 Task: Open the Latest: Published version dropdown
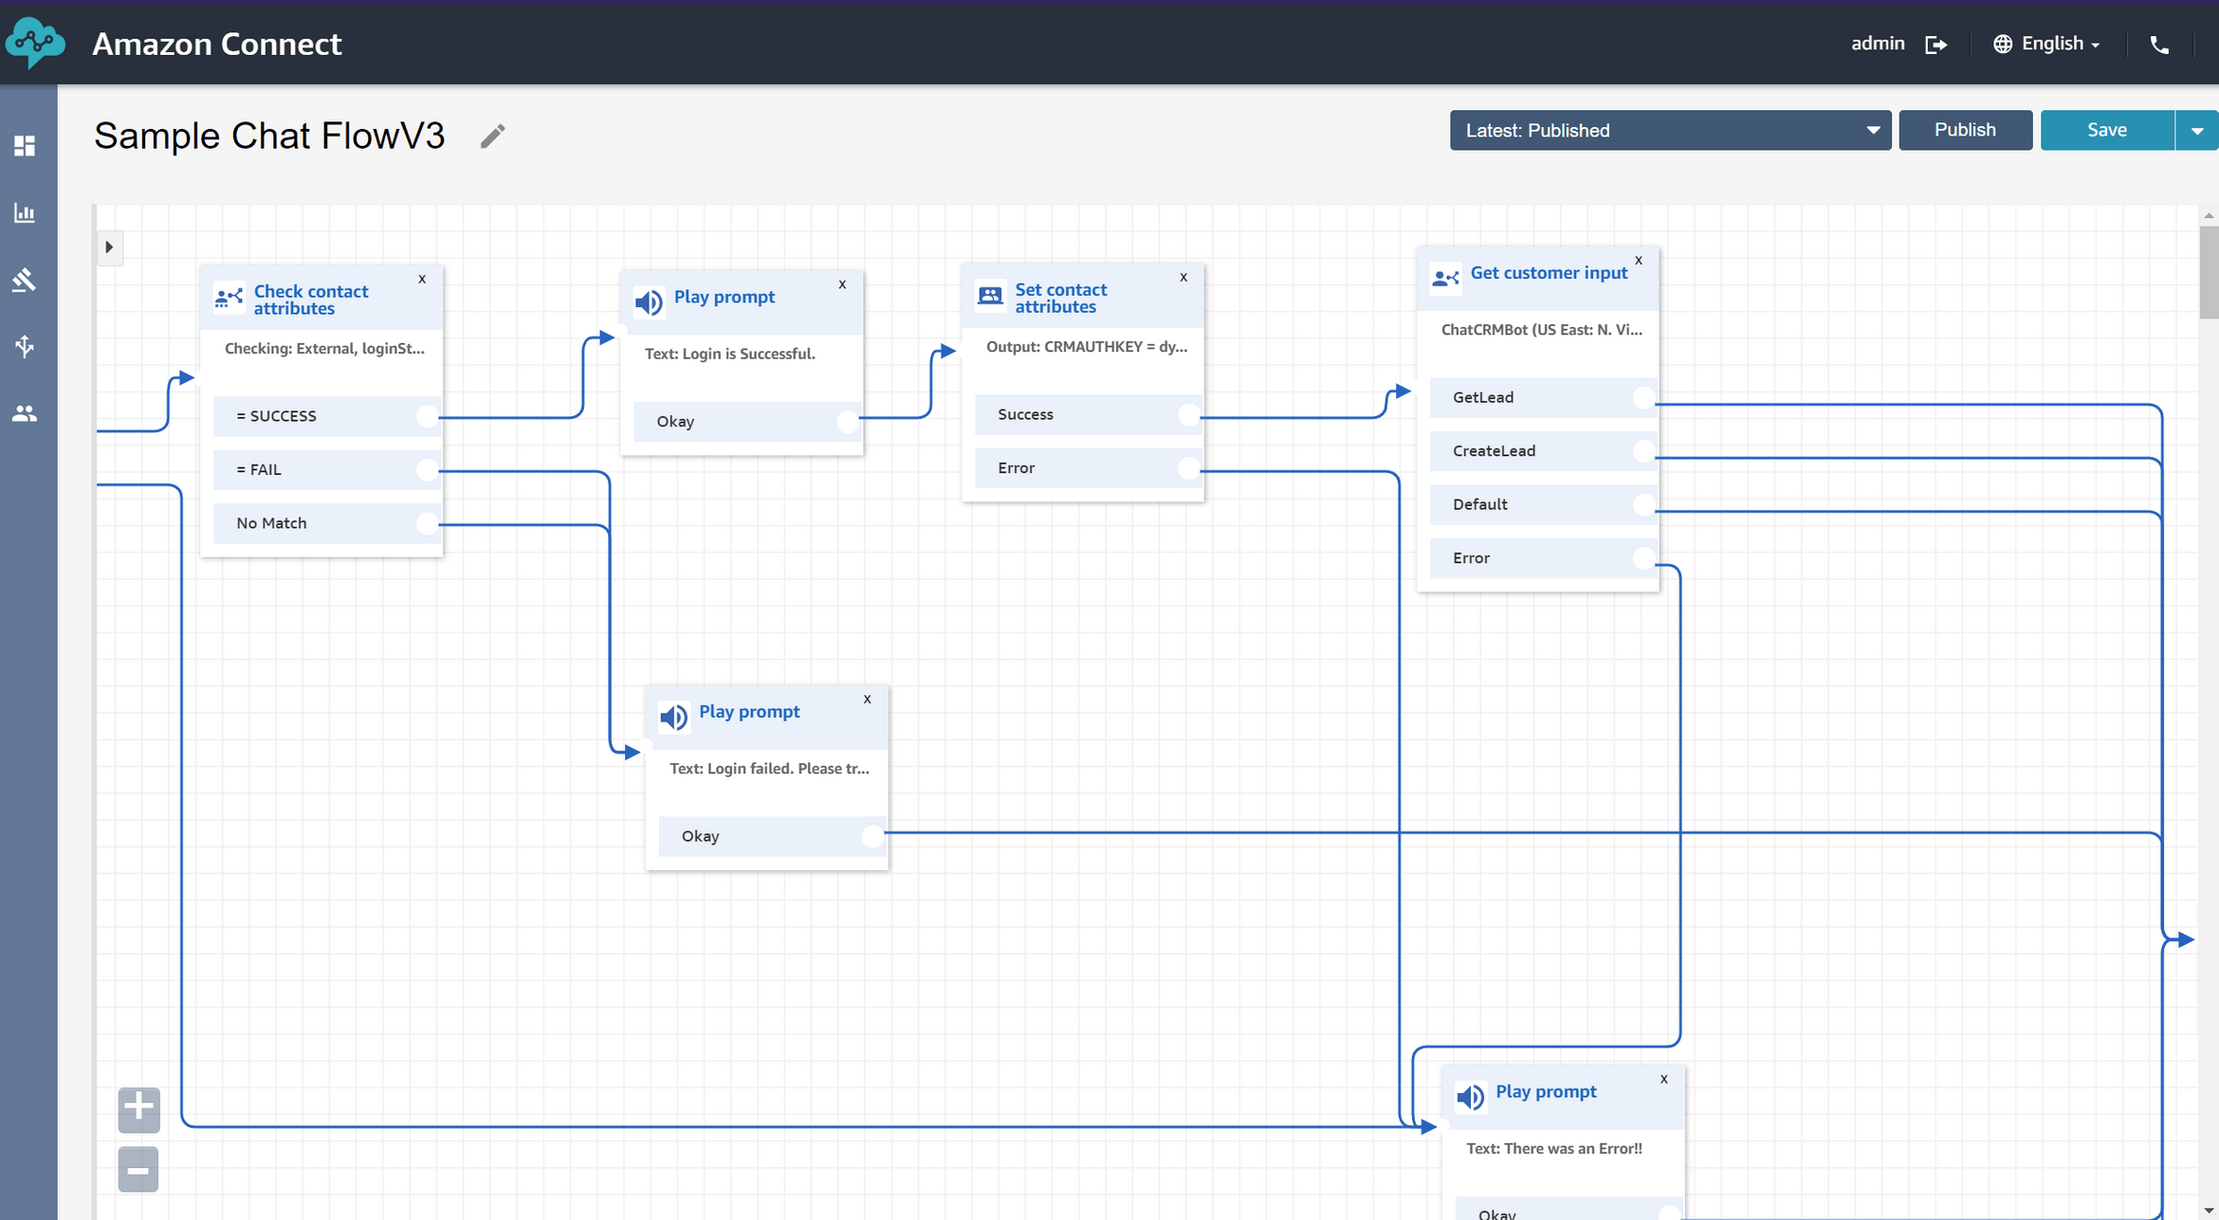[x=1670, y=130]
